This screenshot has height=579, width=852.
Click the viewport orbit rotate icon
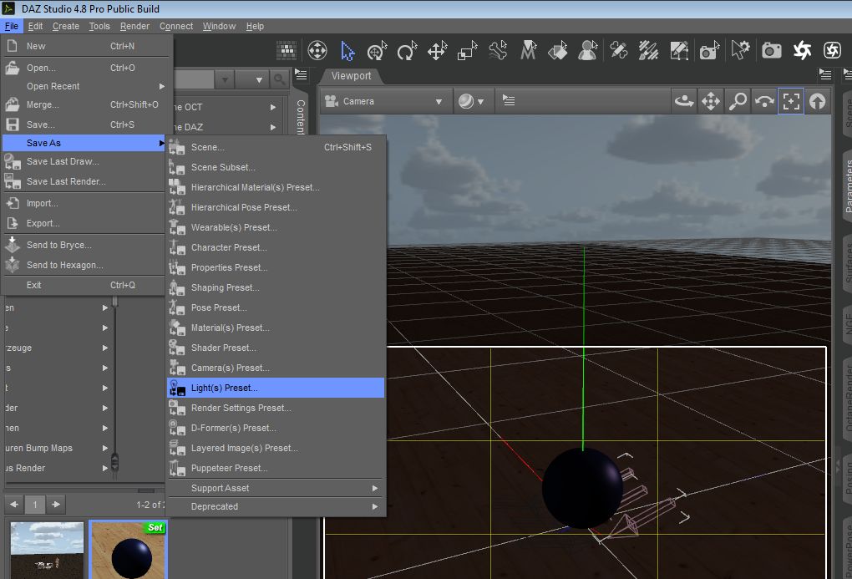[x=684, y=101]
